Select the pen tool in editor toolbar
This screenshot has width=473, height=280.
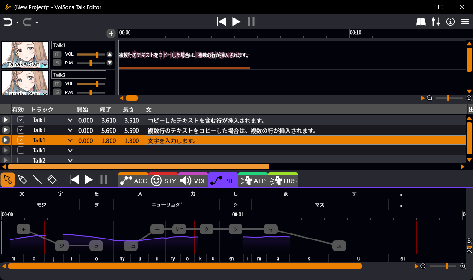(x=22, y=180)
